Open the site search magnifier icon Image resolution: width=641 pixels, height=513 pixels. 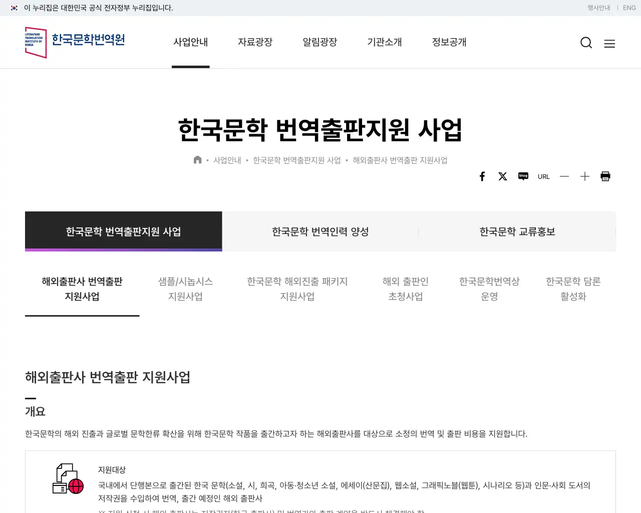(586, 43)
